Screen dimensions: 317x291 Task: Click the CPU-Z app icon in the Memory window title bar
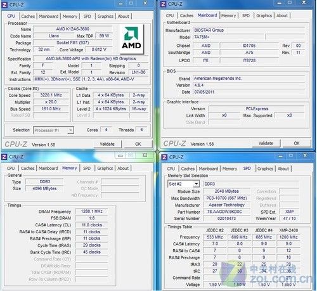4,157
